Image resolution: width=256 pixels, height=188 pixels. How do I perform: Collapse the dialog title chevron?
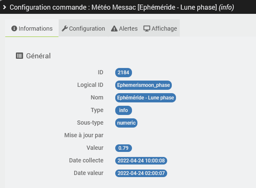click(x=4, y=8)
